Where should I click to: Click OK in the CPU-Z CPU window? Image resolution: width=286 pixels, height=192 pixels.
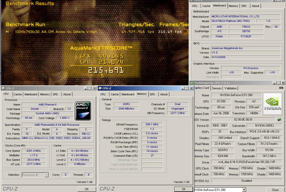tap(87, 189)
